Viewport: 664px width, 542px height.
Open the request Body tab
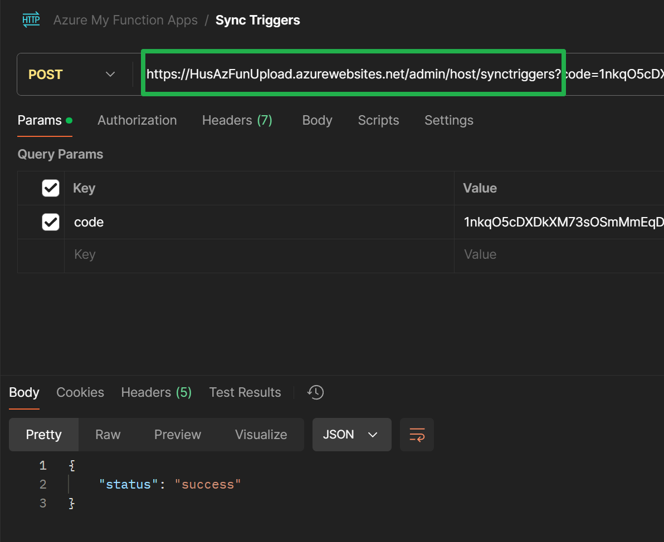pyautogui.click(x=317, y=121)
